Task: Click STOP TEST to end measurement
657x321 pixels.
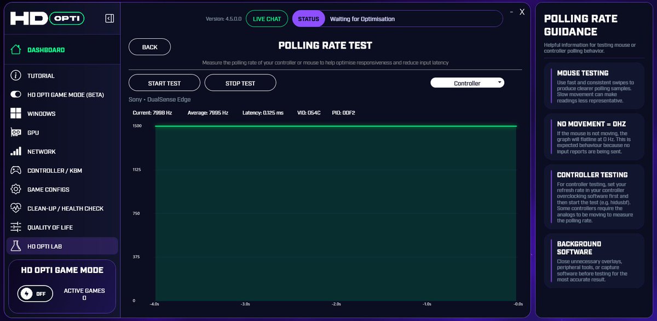Action: pos(240,83)
